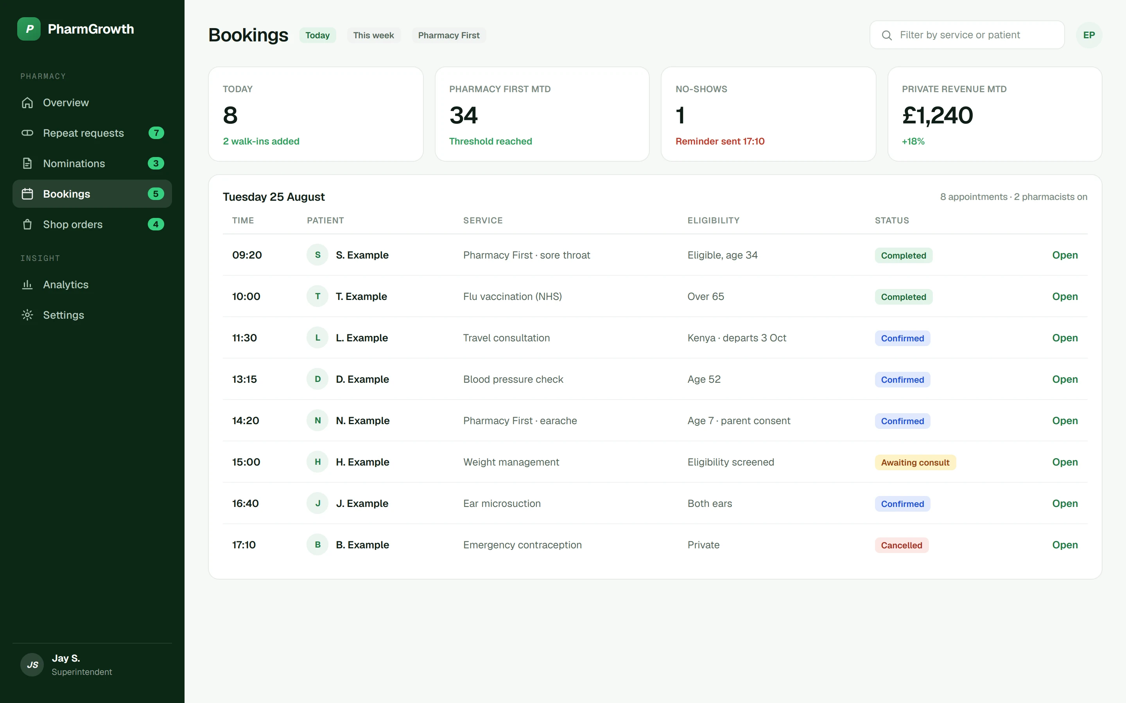The width and height of the screenshot is (1126, 703).
Task: Click the Repeat requests pill icon
Action: coord(27,133)
